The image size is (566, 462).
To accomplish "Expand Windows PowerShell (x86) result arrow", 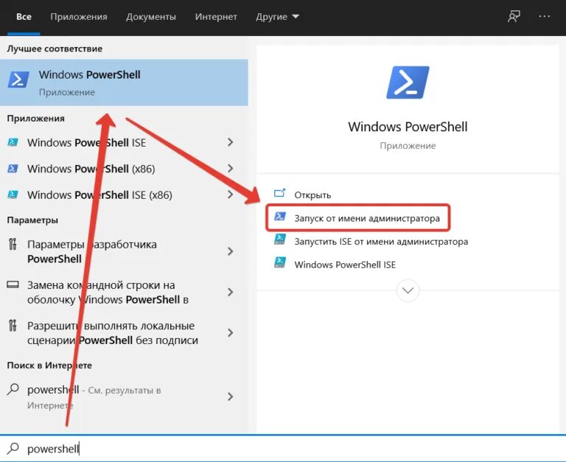I will [230, 169].
